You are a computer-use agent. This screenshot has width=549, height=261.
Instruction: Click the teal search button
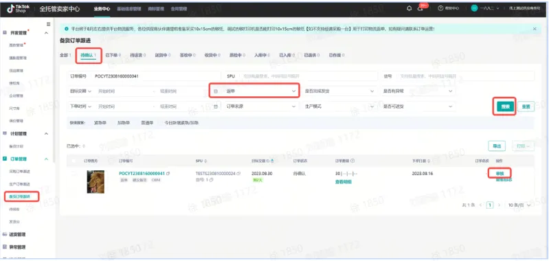(x=505, y=106)
